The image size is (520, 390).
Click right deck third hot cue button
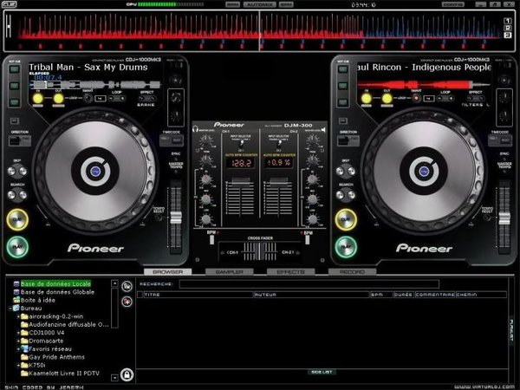(342, 102)
